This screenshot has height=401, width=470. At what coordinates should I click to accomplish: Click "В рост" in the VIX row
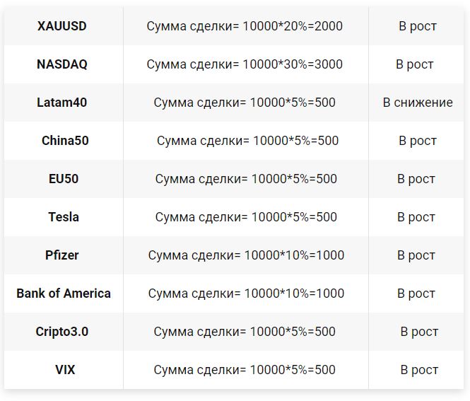(419, 370)
